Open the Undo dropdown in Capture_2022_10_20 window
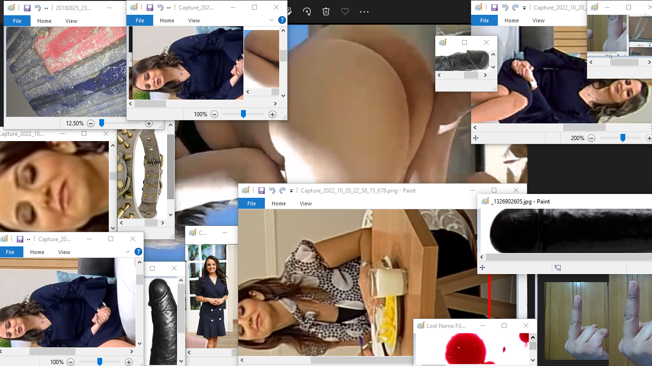Image resolution: width=652 pixels, height=366 pixels. tap(524, 8)
